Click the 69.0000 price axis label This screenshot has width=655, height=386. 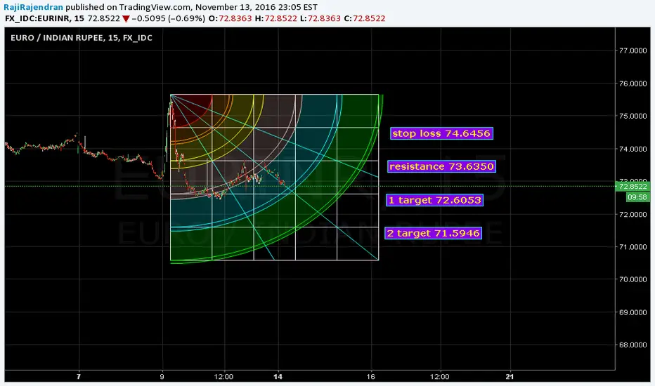pyautogui.click(x=633, y=312)
